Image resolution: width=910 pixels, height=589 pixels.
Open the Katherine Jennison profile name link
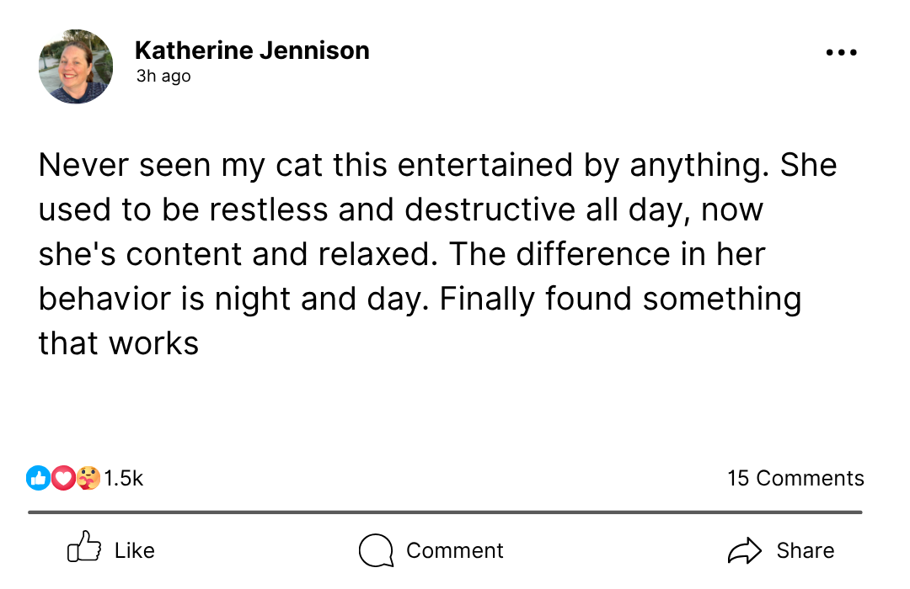pos(252,50)
